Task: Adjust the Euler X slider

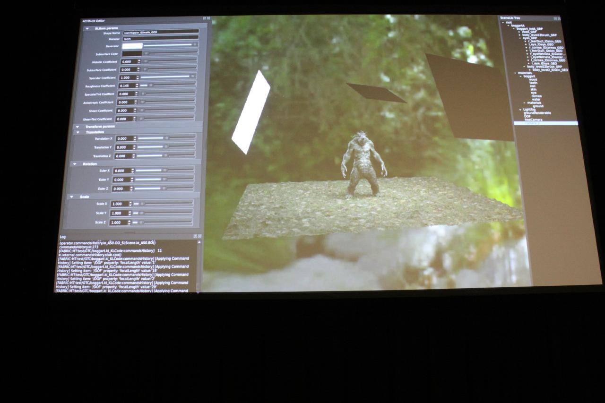Action: coord(164,170)
